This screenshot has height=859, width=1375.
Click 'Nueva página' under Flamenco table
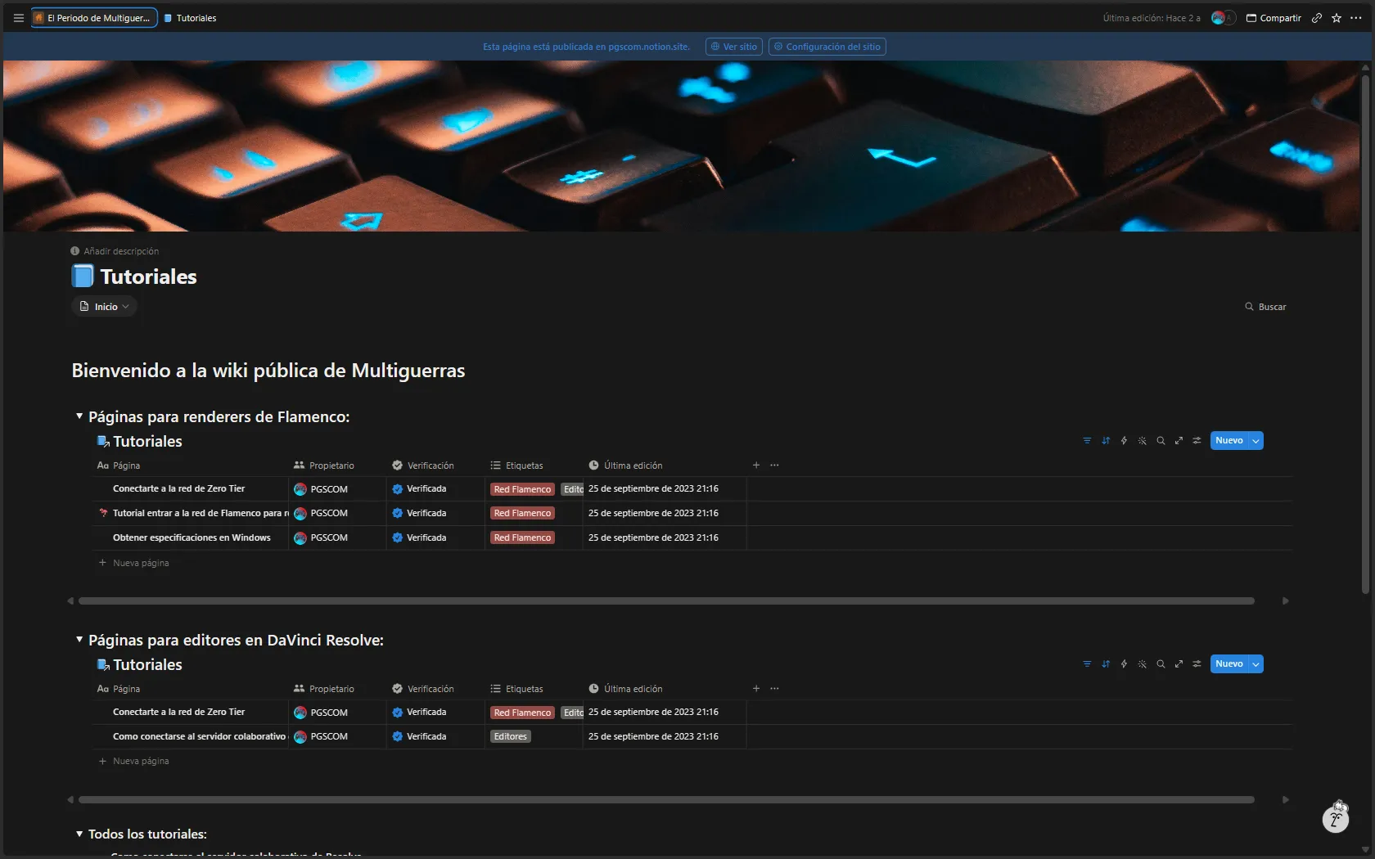pos(133,563)
